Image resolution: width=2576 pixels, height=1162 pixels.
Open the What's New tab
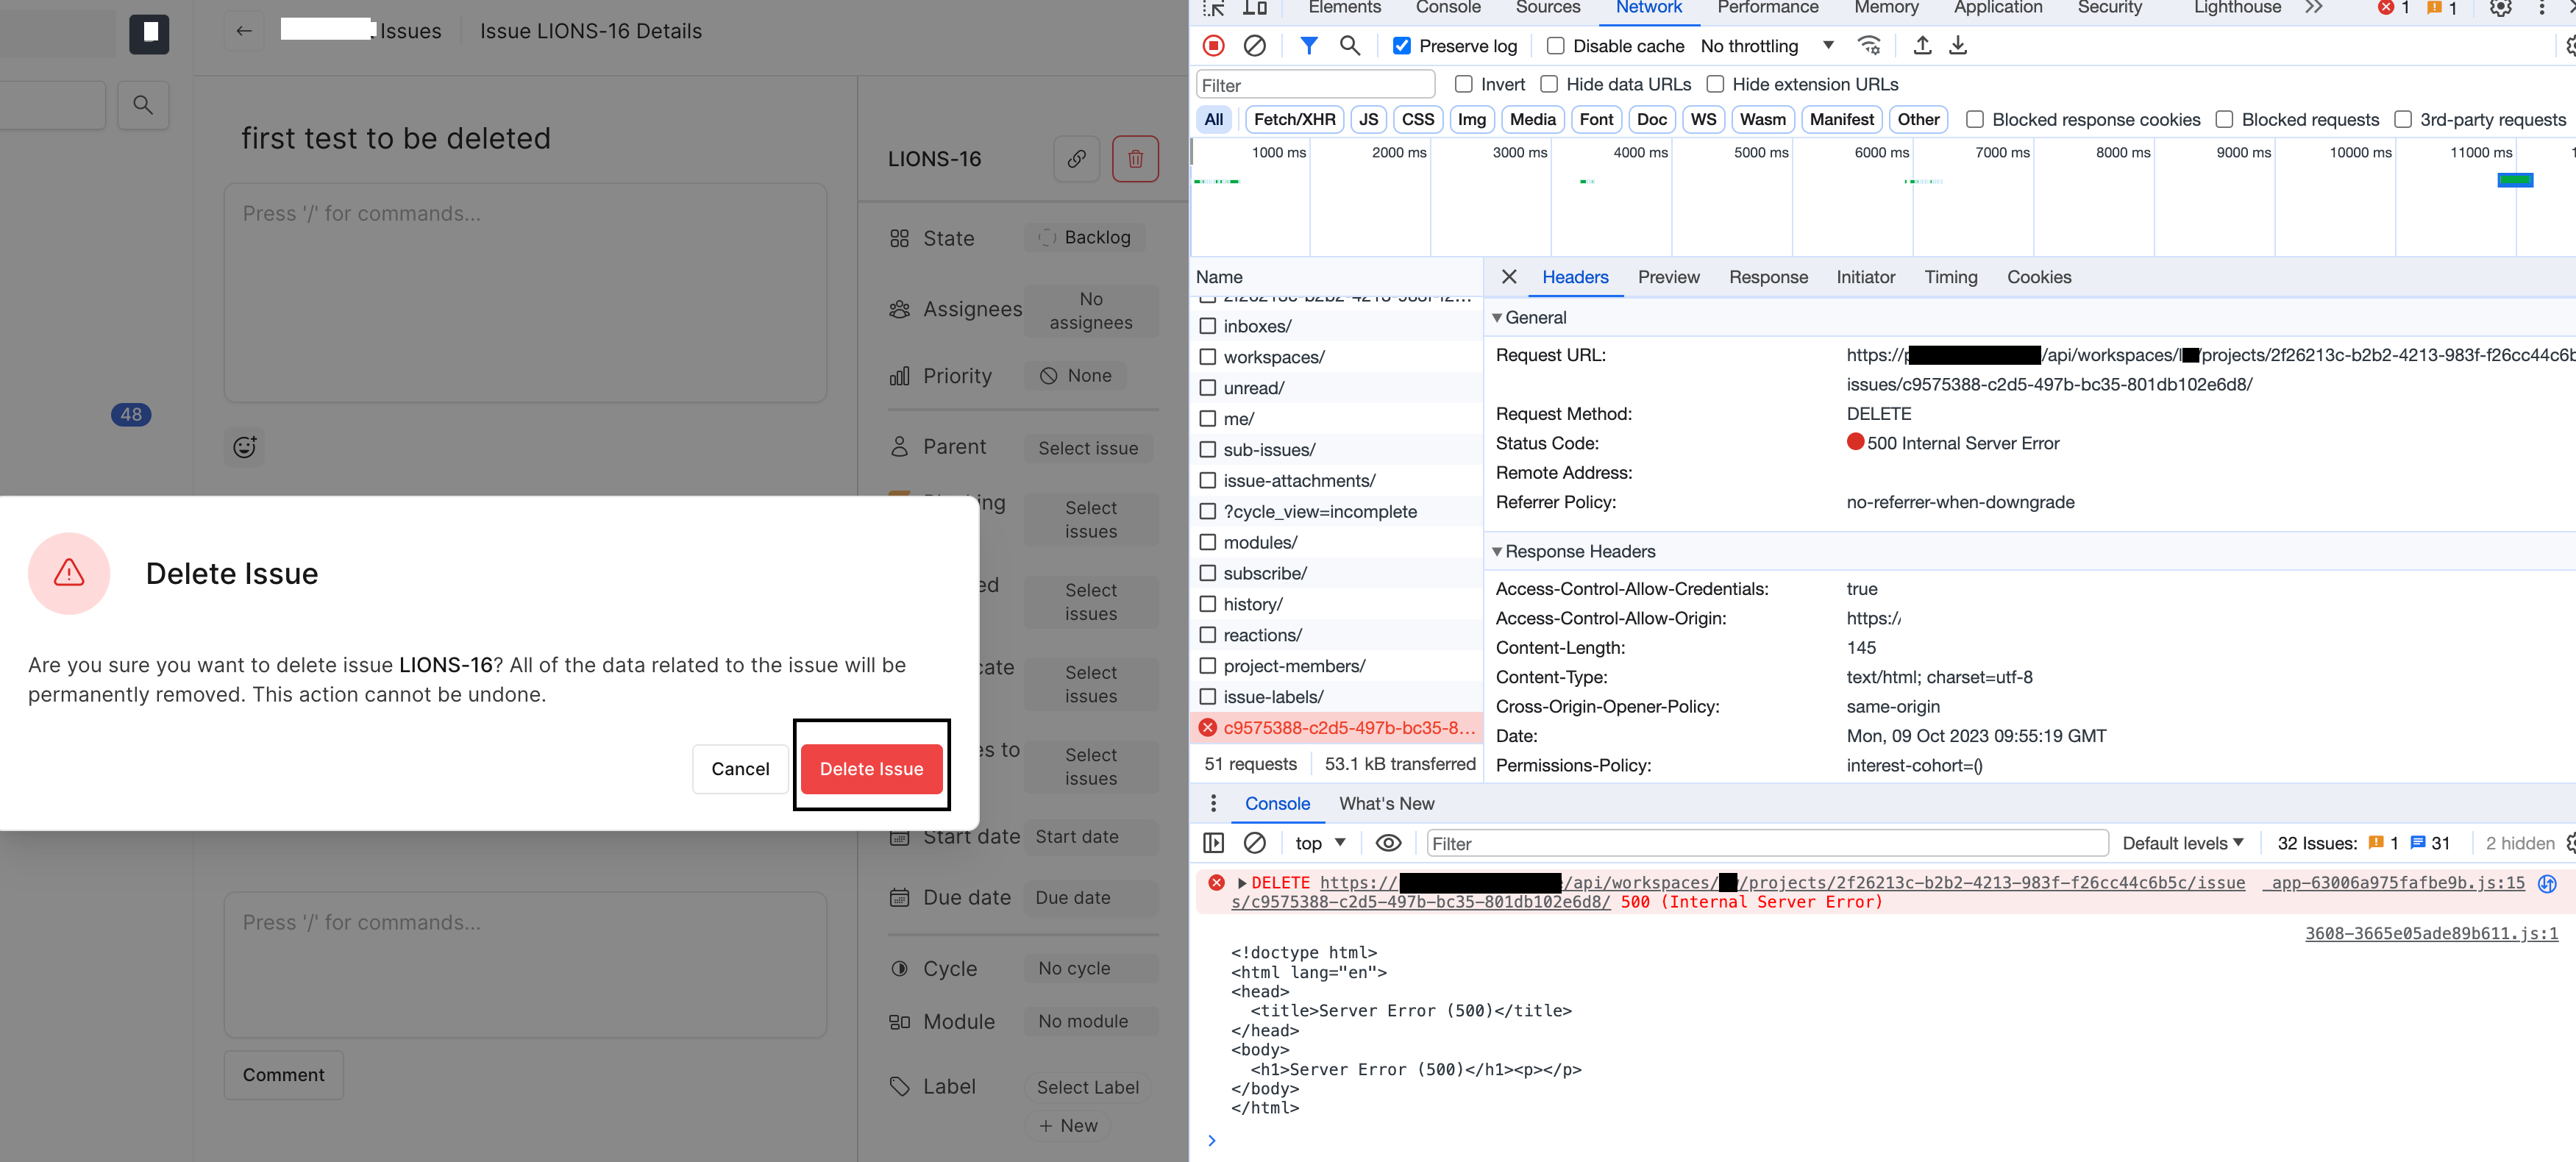[1387, 803]
